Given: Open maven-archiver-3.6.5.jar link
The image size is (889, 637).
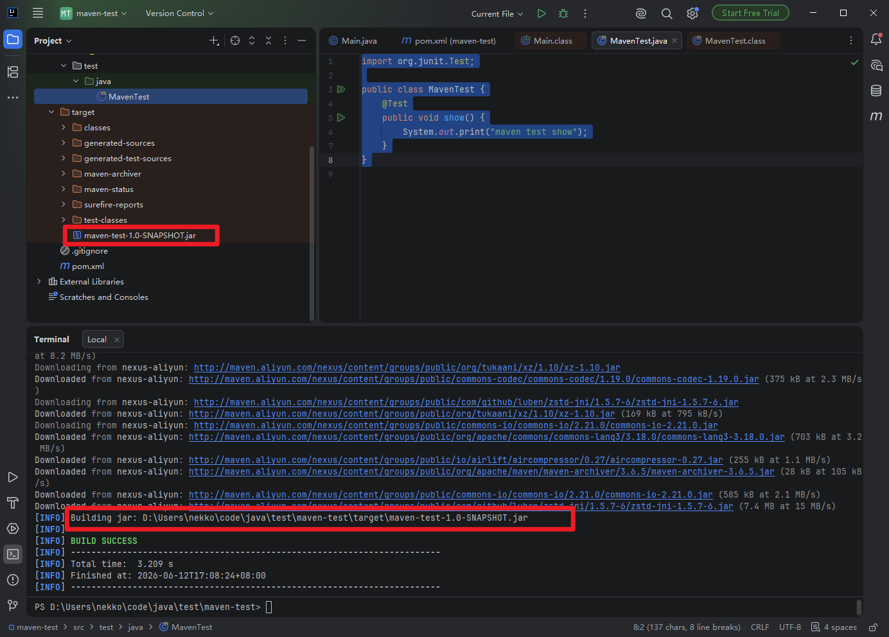Looking at the screenshot, I should [x=481, y=472].
